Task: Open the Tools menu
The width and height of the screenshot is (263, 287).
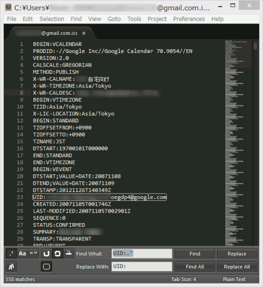Action: (x=134, y=19)
